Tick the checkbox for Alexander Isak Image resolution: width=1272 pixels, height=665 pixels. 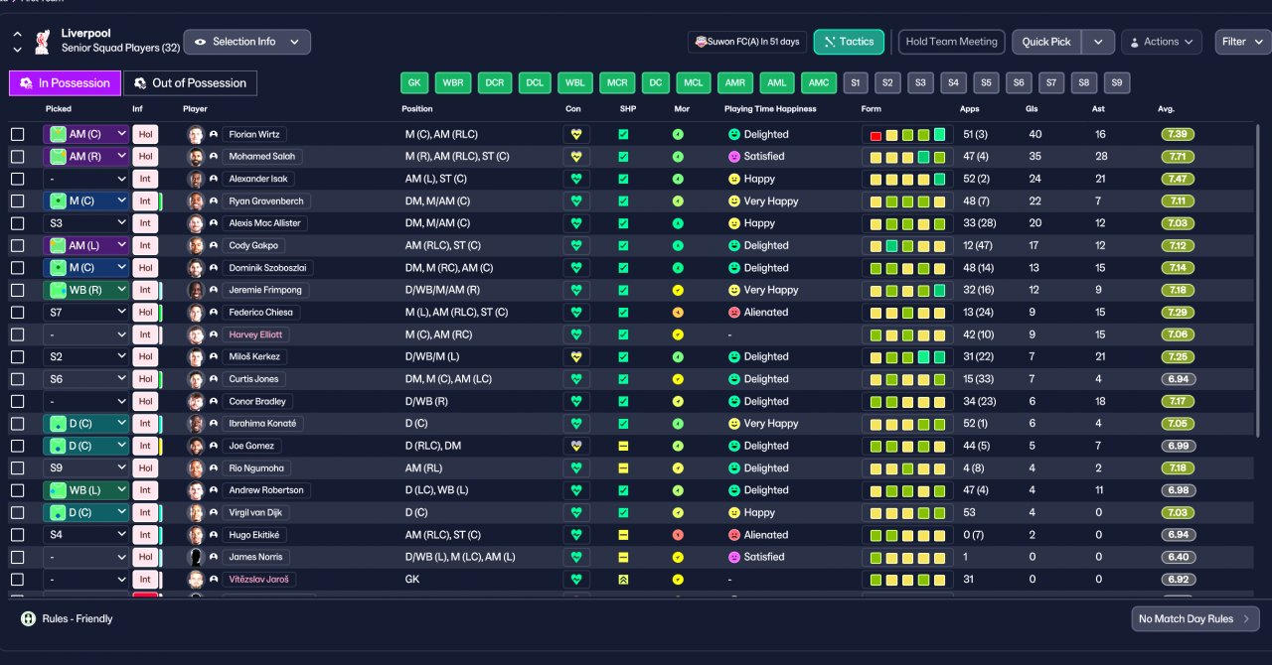coord(17,179)
